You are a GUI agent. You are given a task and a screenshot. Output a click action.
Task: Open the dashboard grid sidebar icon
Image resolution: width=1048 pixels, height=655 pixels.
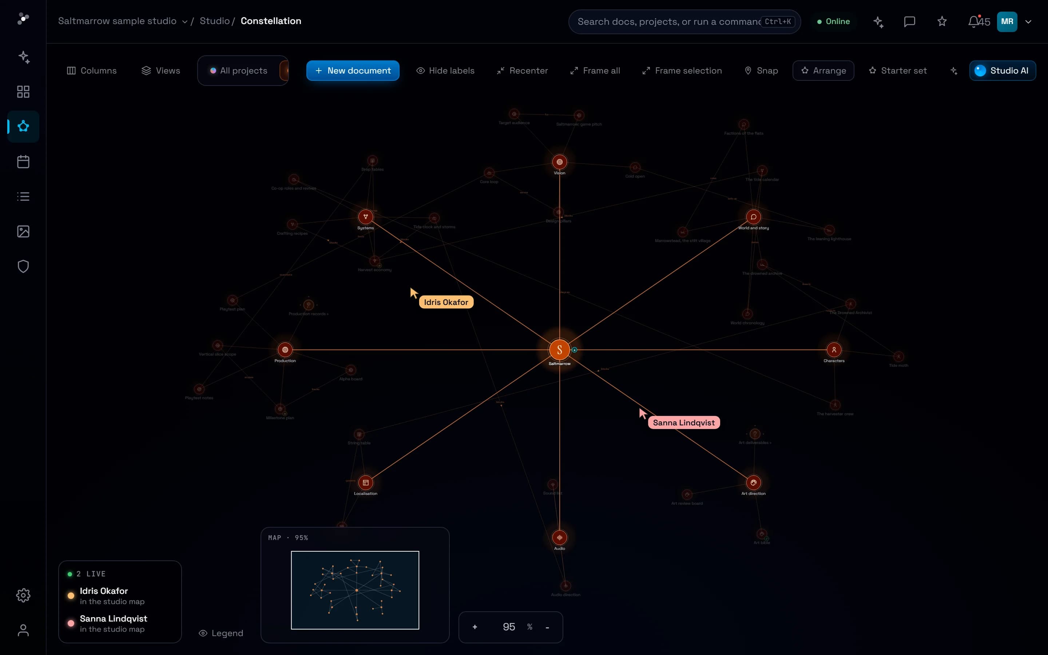click(x=23, y=92)
